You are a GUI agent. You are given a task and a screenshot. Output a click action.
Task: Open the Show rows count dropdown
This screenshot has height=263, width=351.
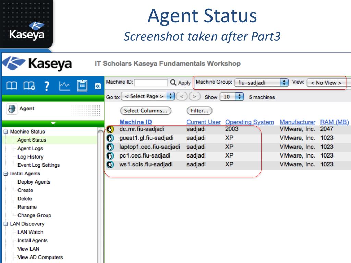[x=232, y=97]
